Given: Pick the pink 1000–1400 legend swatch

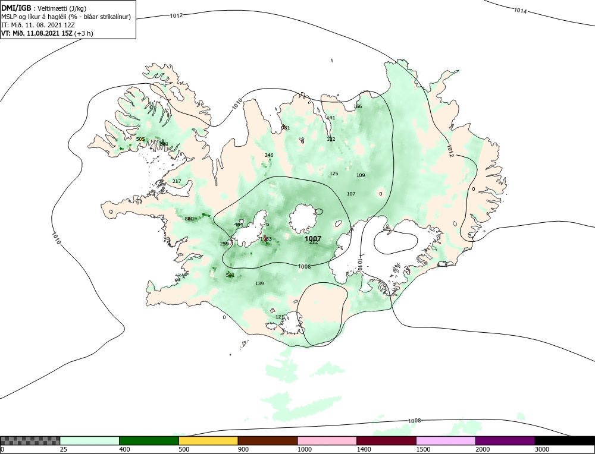Looking at the screenshot, I should coord(327,440).
